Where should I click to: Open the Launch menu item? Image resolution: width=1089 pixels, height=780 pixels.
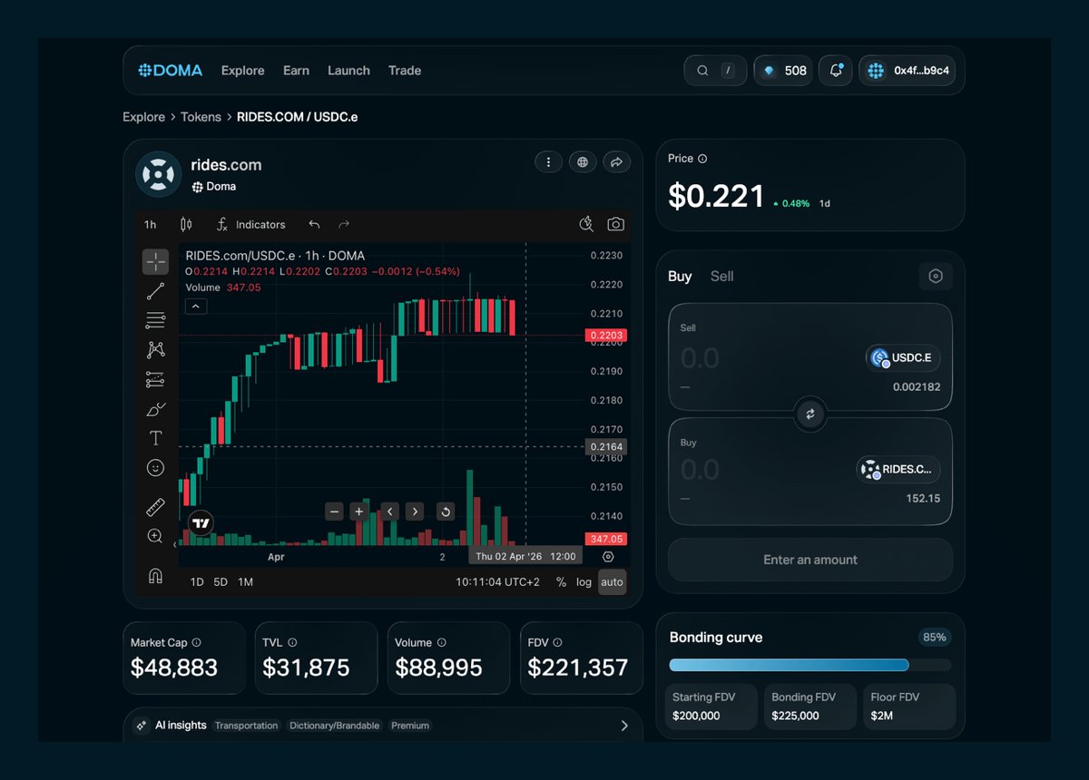[348, 71]
